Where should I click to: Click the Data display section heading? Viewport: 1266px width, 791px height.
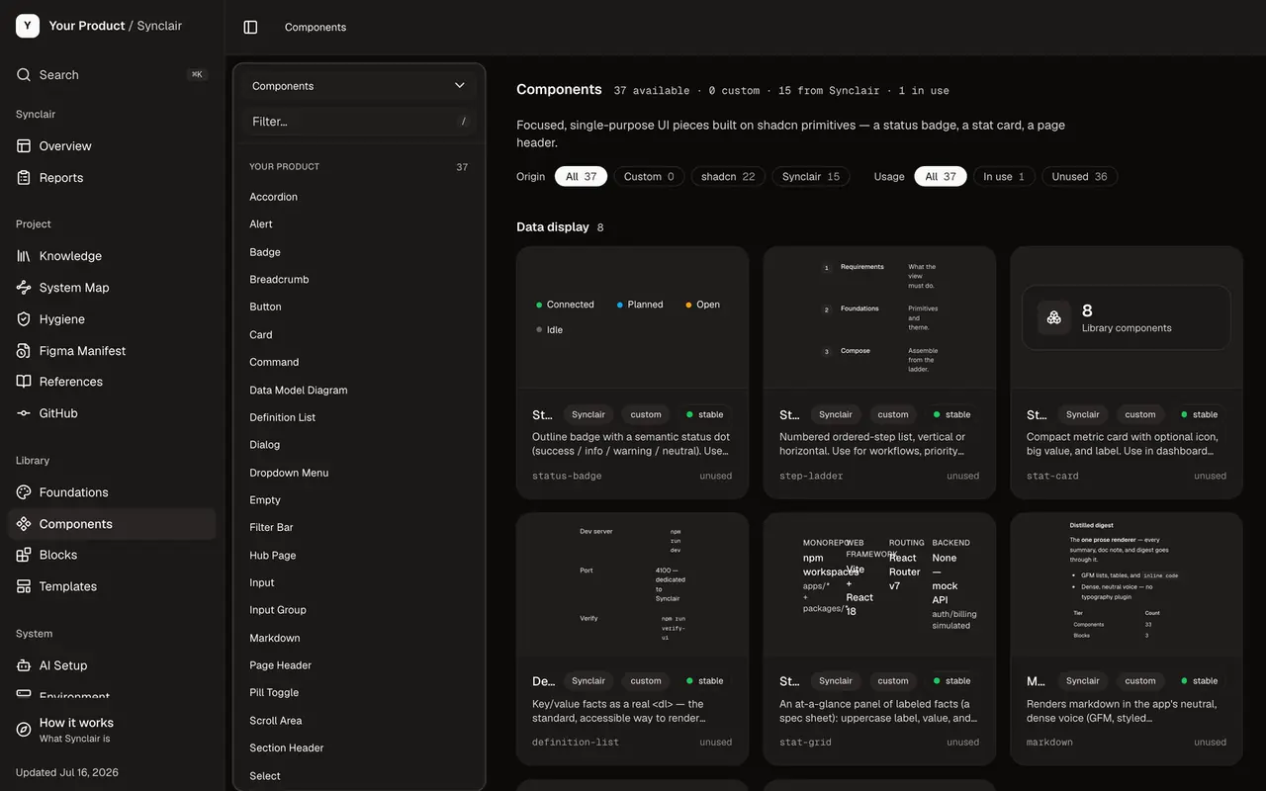click(553, 227)
